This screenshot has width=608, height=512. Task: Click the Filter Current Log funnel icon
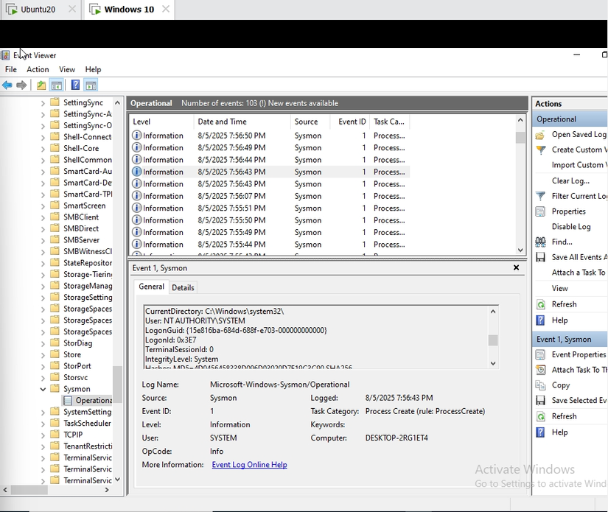point(540,196)
